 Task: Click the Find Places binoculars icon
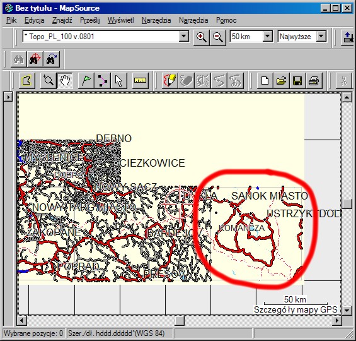19,59
